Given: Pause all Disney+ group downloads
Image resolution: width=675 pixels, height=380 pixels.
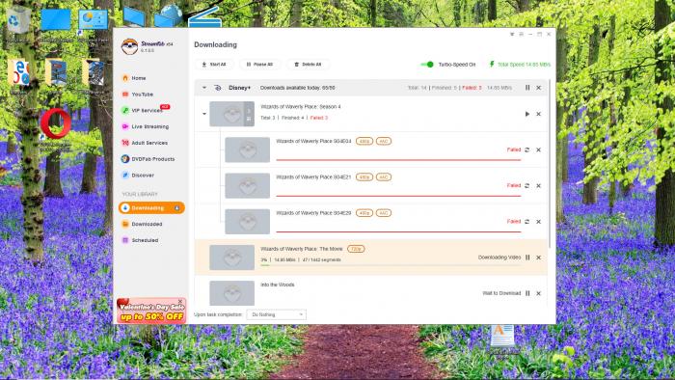Looking at the screenshot, I should click(x=527, y=88).
